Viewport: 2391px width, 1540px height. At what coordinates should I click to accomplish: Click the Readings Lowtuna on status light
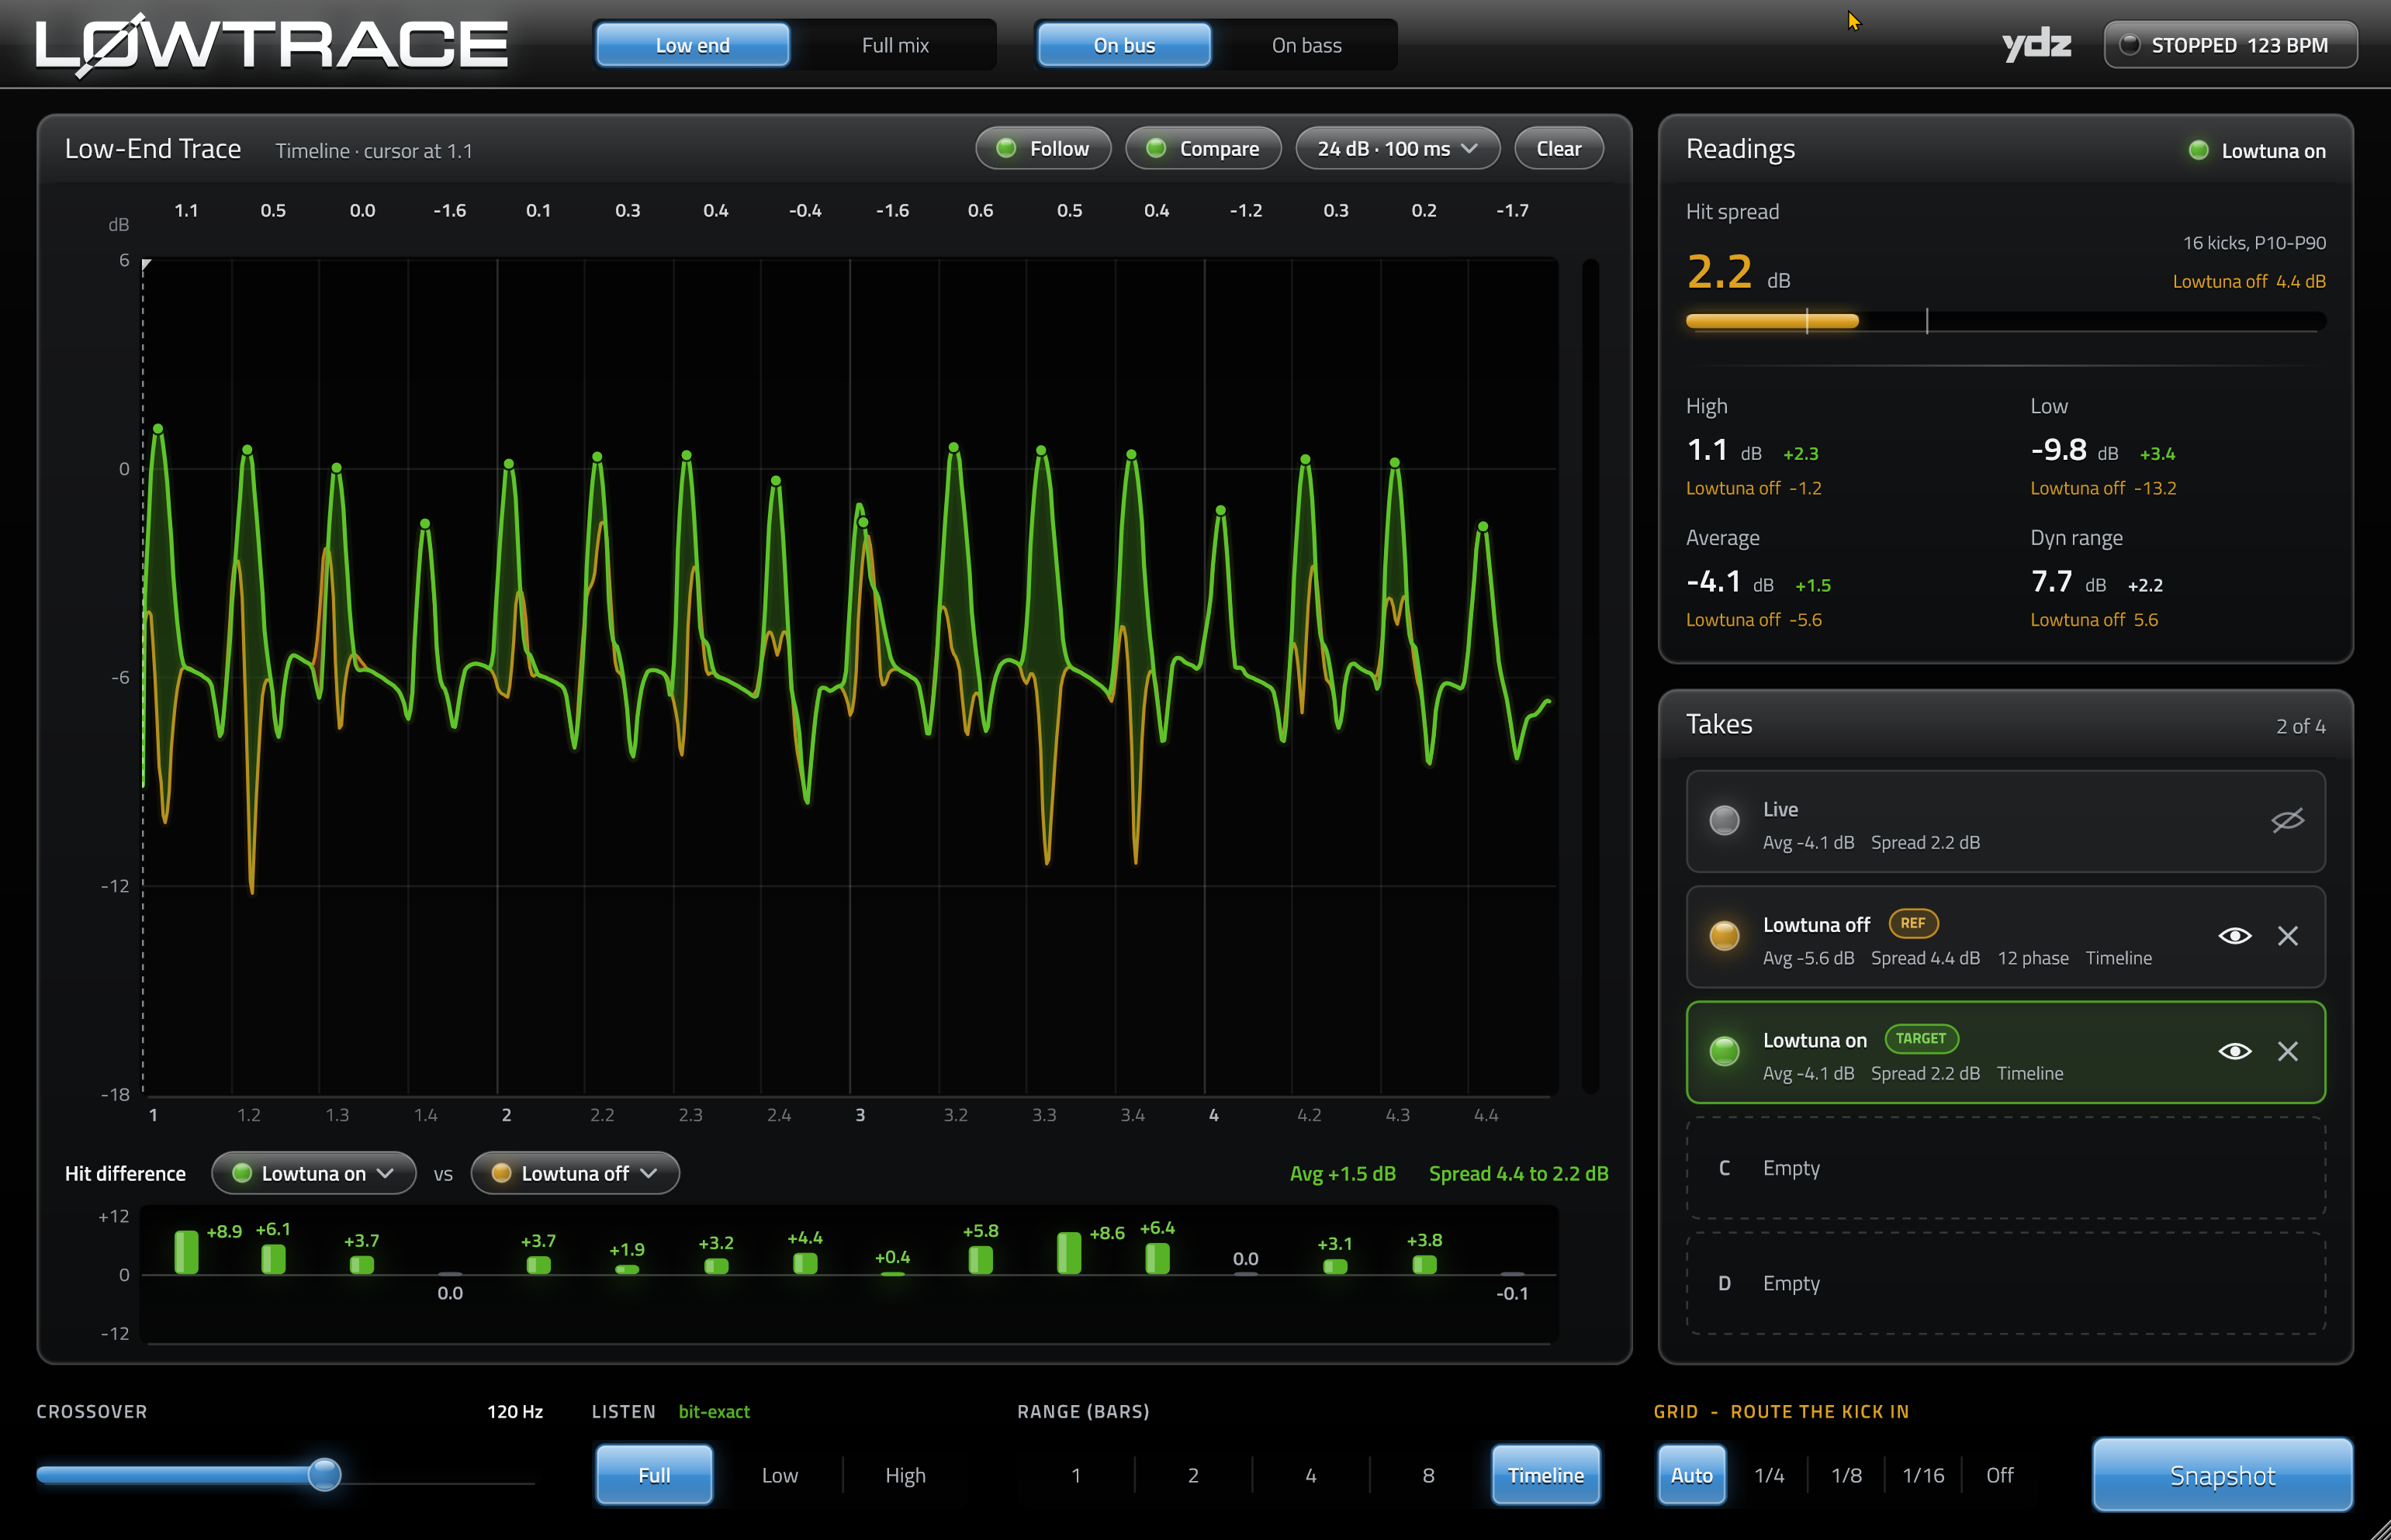[x=2198, y=150]
